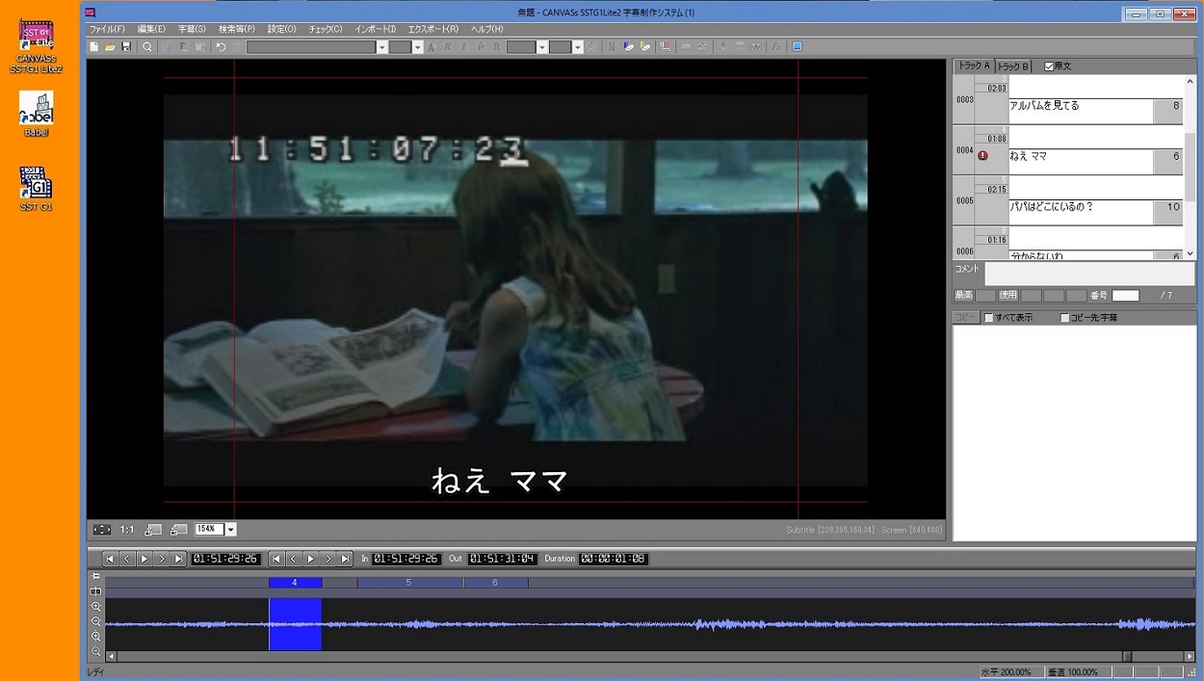Click the コメント text field
The height and width of the screenshot is (681, 1204).
pyautogui.click(x=1089, y=274)
